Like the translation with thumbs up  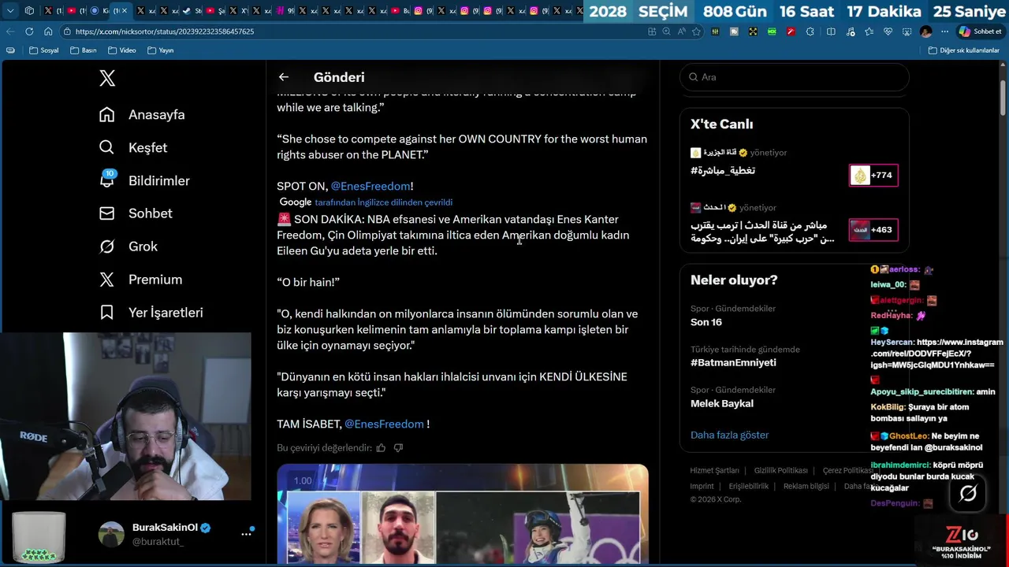point(381,447)
